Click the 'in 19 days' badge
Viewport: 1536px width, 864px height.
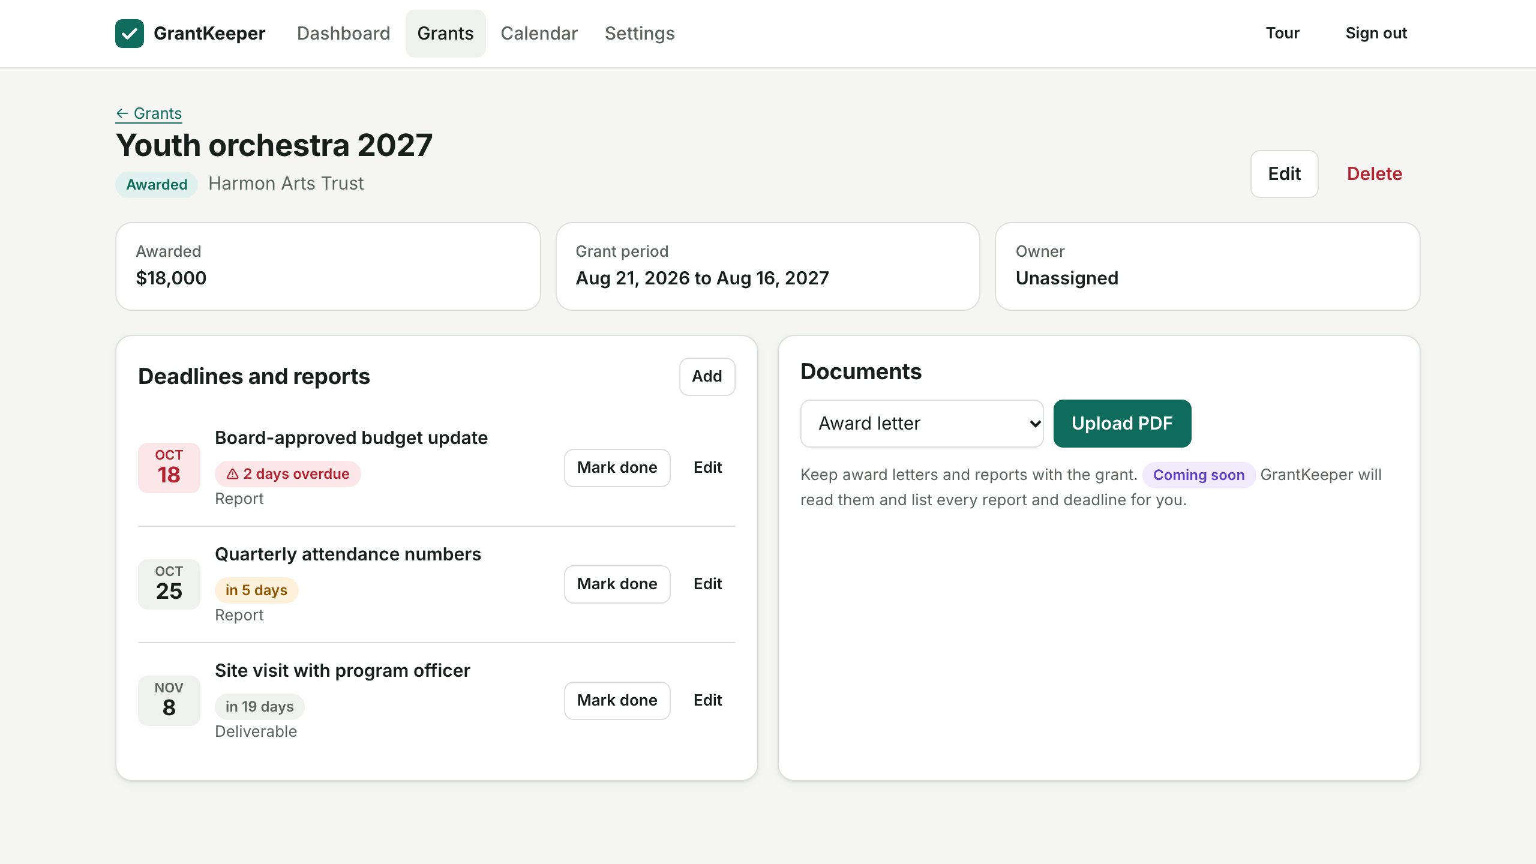point(260,707)
